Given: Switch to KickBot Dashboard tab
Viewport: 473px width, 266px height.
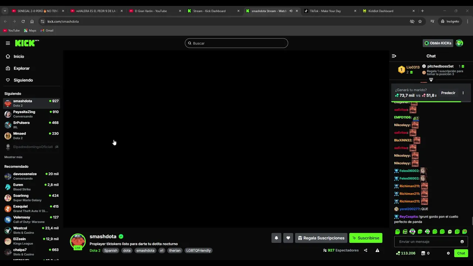Looking at the screenshot, I should point(389,11).
